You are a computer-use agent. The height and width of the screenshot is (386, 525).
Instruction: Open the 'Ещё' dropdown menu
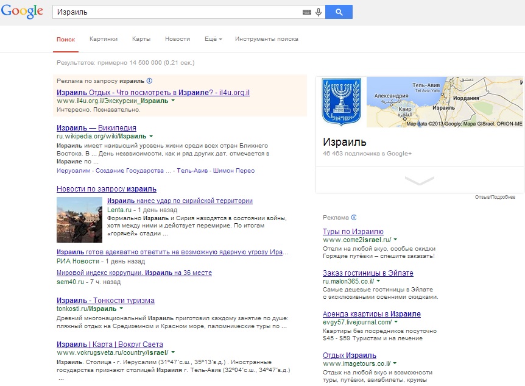[x=213, y=39]
